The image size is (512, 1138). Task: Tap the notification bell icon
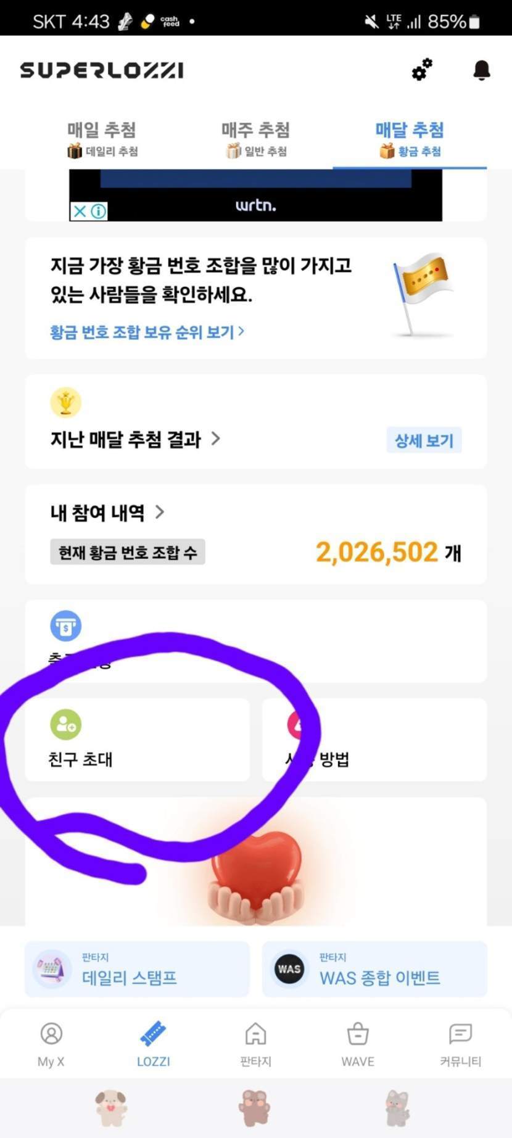click(x=482, y=70)
